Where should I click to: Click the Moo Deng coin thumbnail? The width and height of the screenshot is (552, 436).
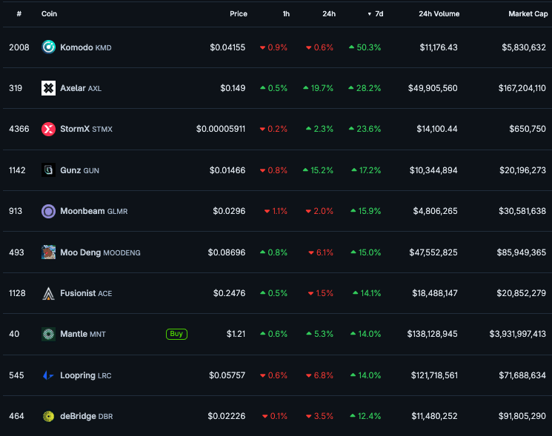48,252
